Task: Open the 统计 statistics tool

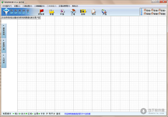Action: pos(94,12)
